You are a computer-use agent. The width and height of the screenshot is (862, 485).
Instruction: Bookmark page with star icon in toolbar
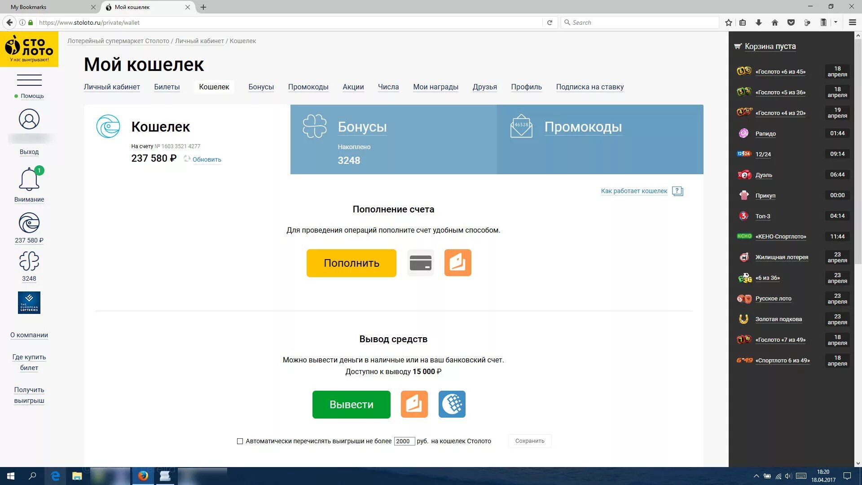click(x=729, y=22)
